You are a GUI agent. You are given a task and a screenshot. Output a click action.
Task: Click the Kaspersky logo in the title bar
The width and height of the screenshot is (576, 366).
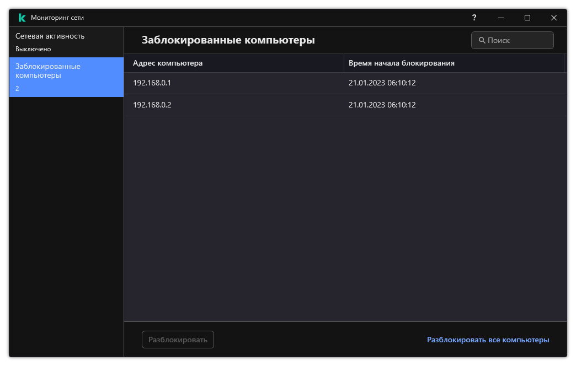(x=22, y=18)
